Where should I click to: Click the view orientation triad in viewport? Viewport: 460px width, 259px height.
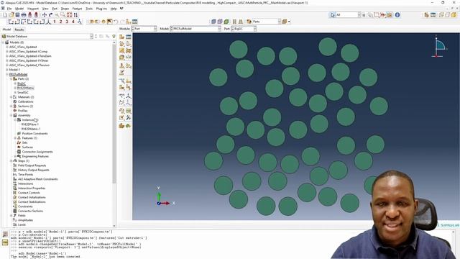[439, 47]
